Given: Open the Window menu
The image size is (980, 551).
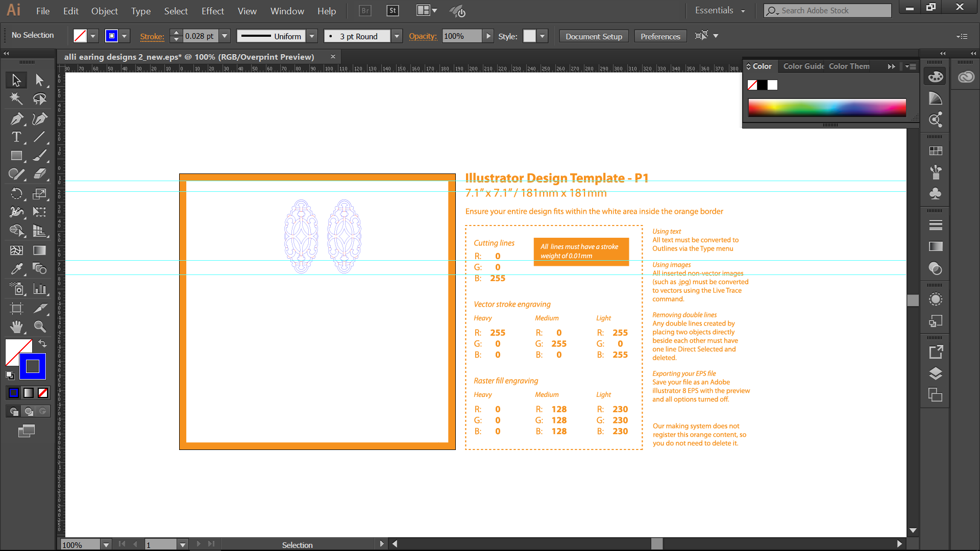Looking at the screenshot, I should coord(286,10).
